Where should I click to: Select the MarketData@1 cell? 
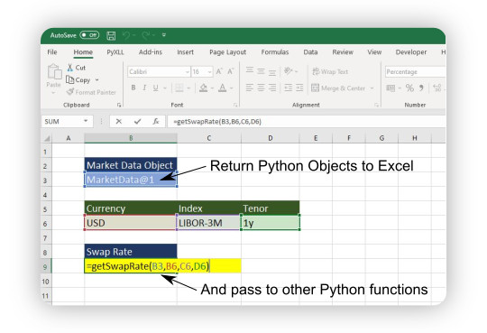click(131, 180)
